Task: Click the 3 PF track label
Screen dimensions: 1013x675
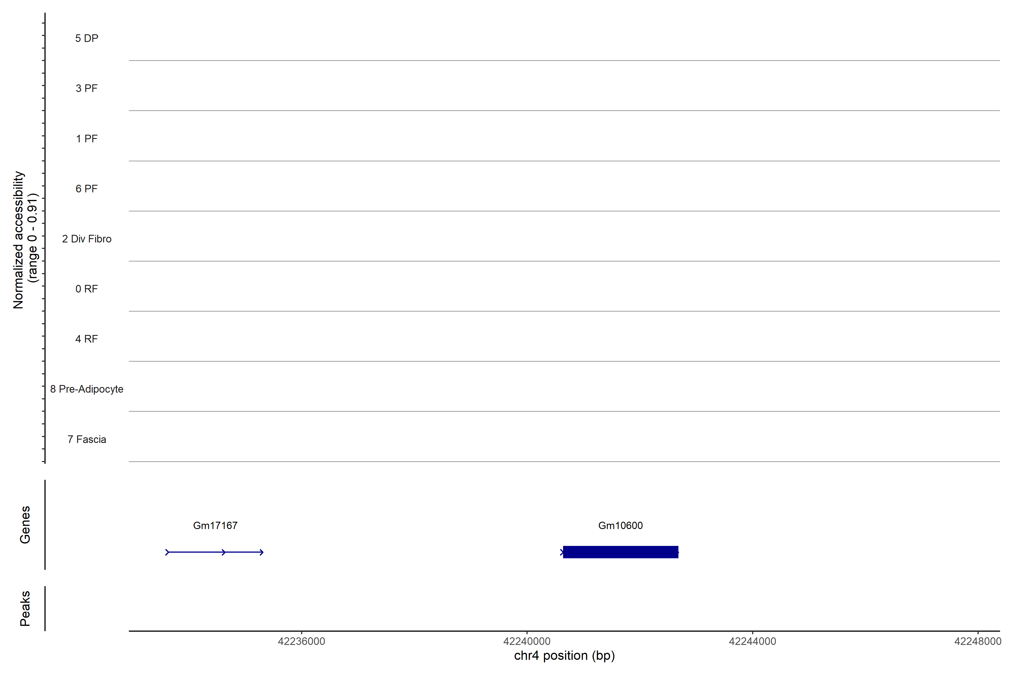Action: [x=87, y=88]
